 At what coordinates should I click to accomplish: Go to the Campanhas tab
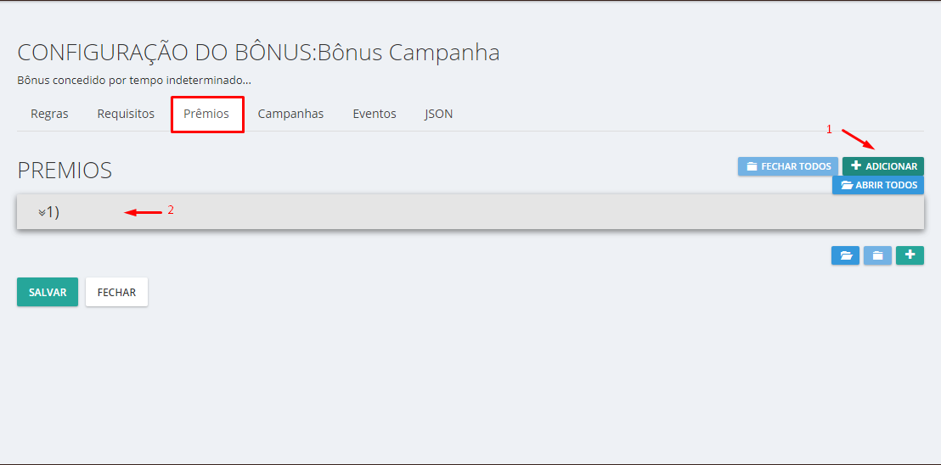click(290, 114)
